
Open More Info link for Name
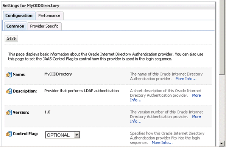click(x=186, y=79)
